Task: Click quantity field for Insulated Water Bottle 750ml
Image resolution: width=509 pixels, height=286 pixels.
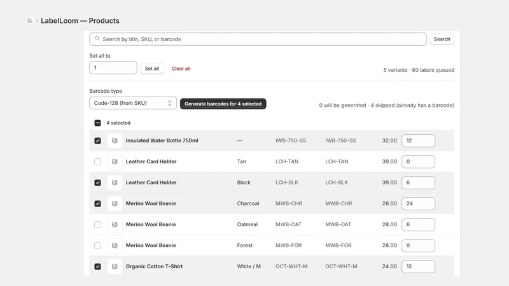Action: [x=418, y=140]
